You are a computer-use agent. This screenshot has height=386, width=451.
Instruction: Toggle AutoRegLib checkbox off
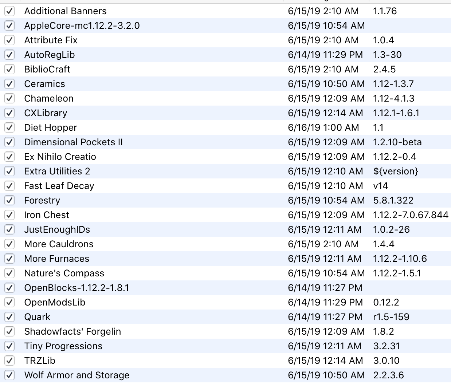click(x=9, y=55)
